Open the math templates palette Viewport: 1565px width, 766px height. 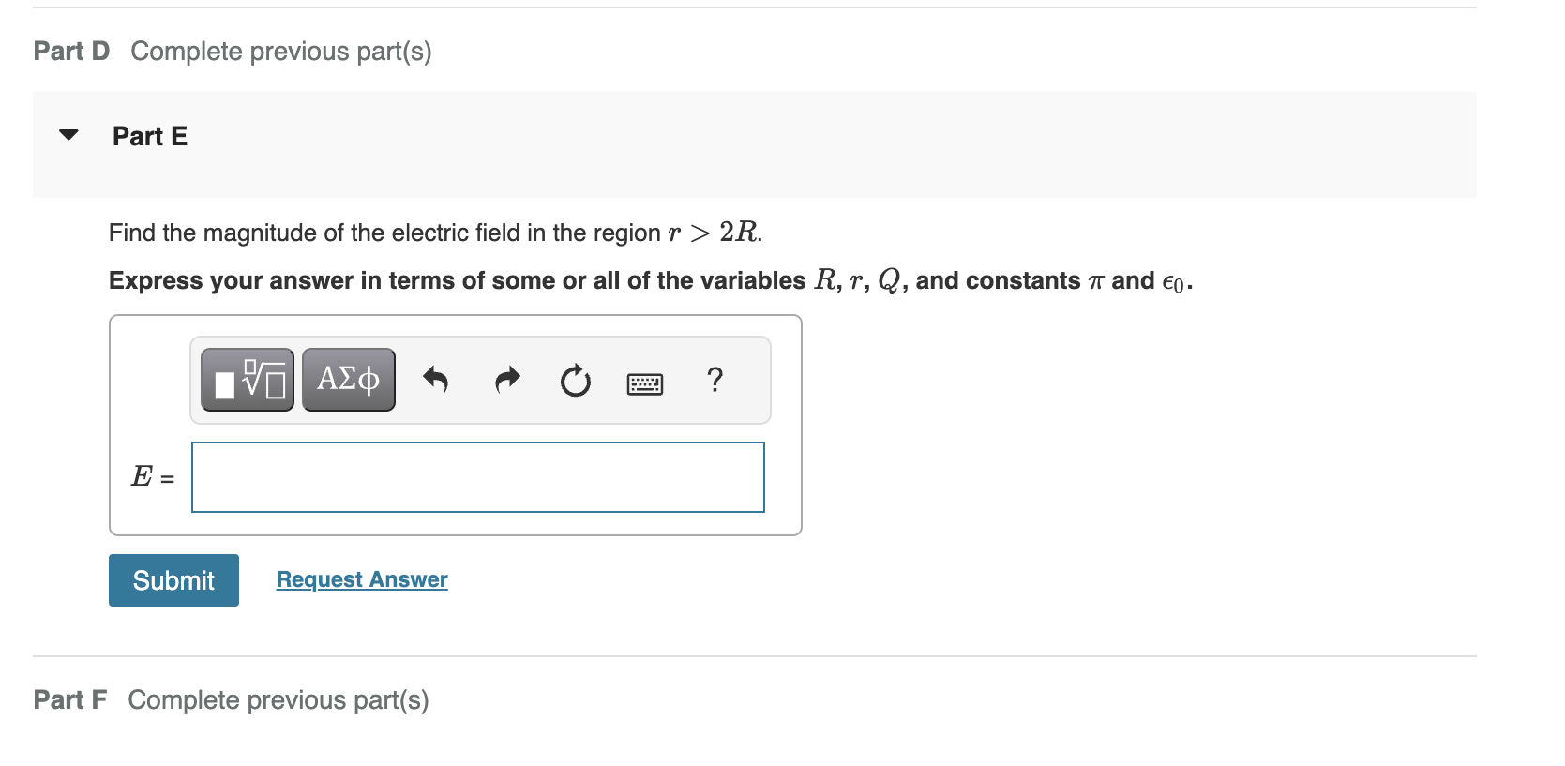[x=247, y=379]
